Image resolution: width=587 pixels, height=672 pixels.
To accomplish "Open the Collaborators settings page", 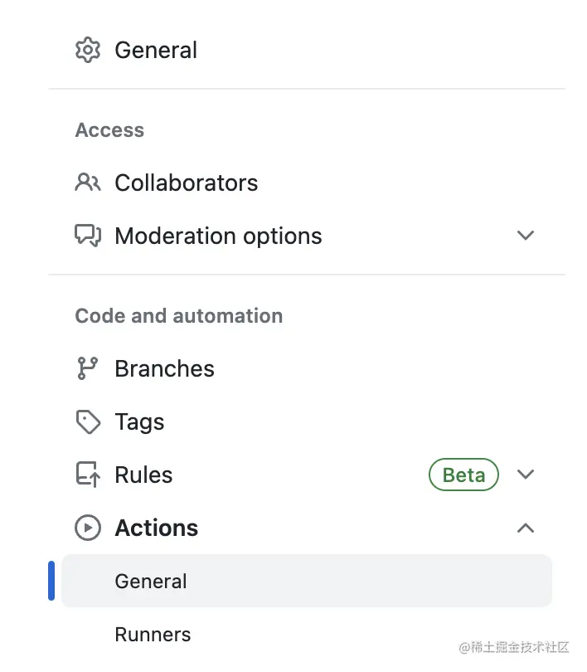I will point(186,183).
